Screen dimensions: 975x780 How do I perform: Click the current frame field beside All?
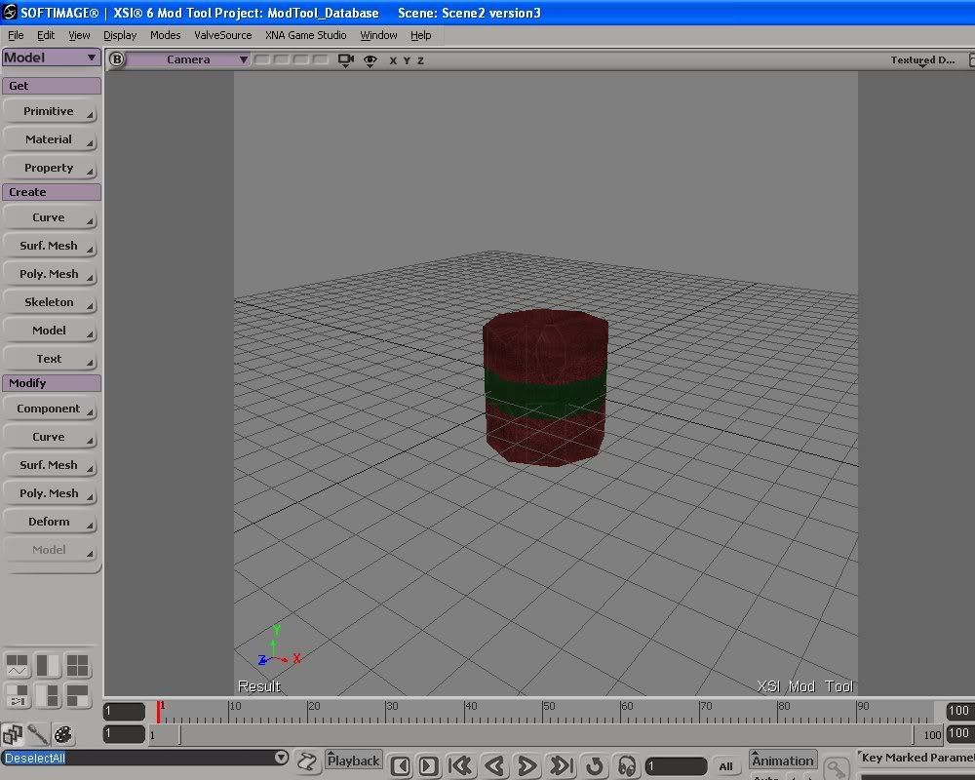pos(676,766)
